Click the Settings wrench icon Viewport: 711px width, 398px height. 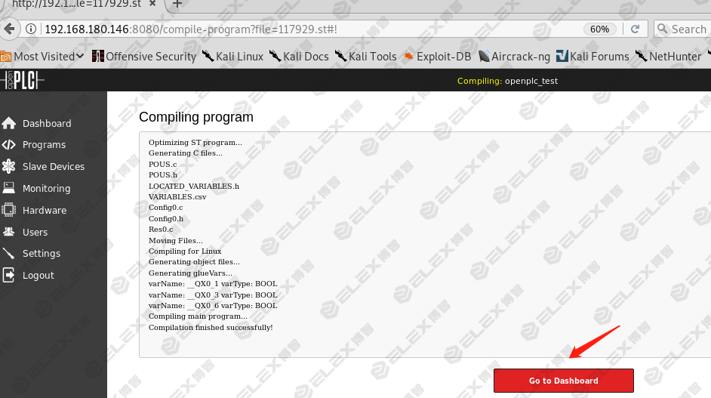(9, 254)
